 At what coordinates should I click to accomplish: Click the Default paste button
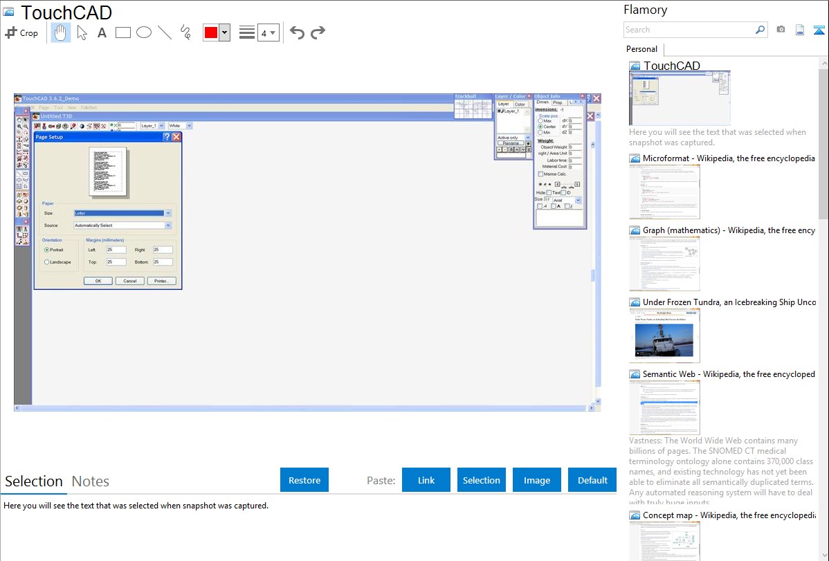point(592,480)
